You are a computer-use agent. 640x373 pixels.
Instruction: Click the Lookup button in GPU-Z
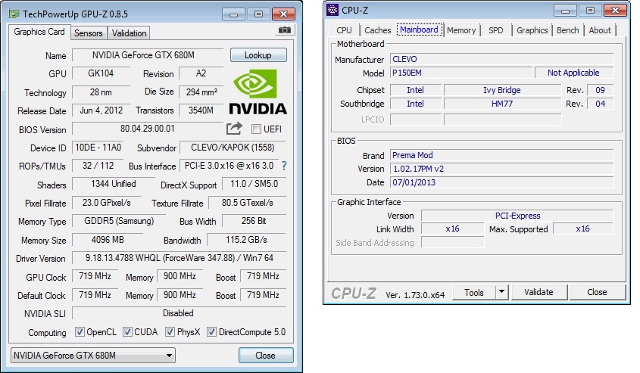(x=258, y=55)
